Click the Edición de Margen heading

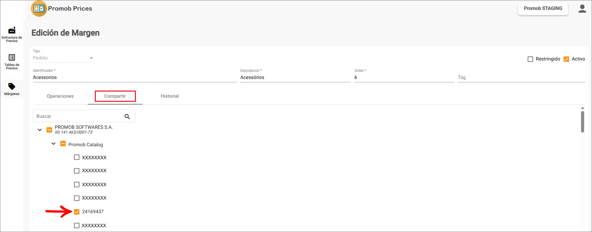click(x=65, y=33)
